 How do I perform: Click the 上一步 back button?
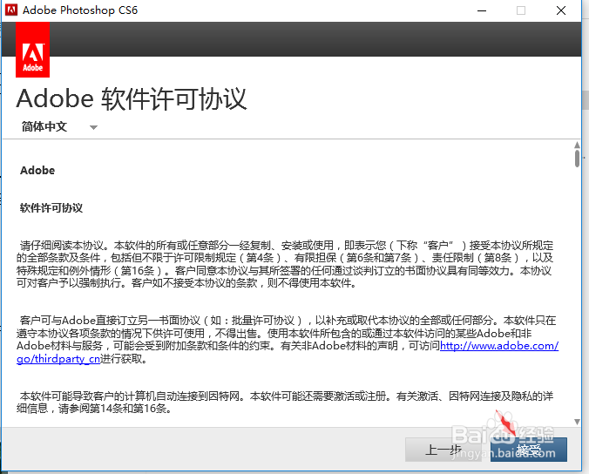(443, 450)
